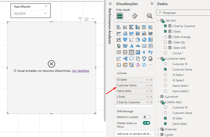
Task: Select the Azure Maps arrow visual
Action: click(x=131, y=46)
